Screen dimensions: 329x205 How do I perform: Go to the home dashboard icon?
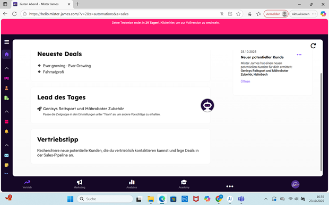tap(7, 55)
